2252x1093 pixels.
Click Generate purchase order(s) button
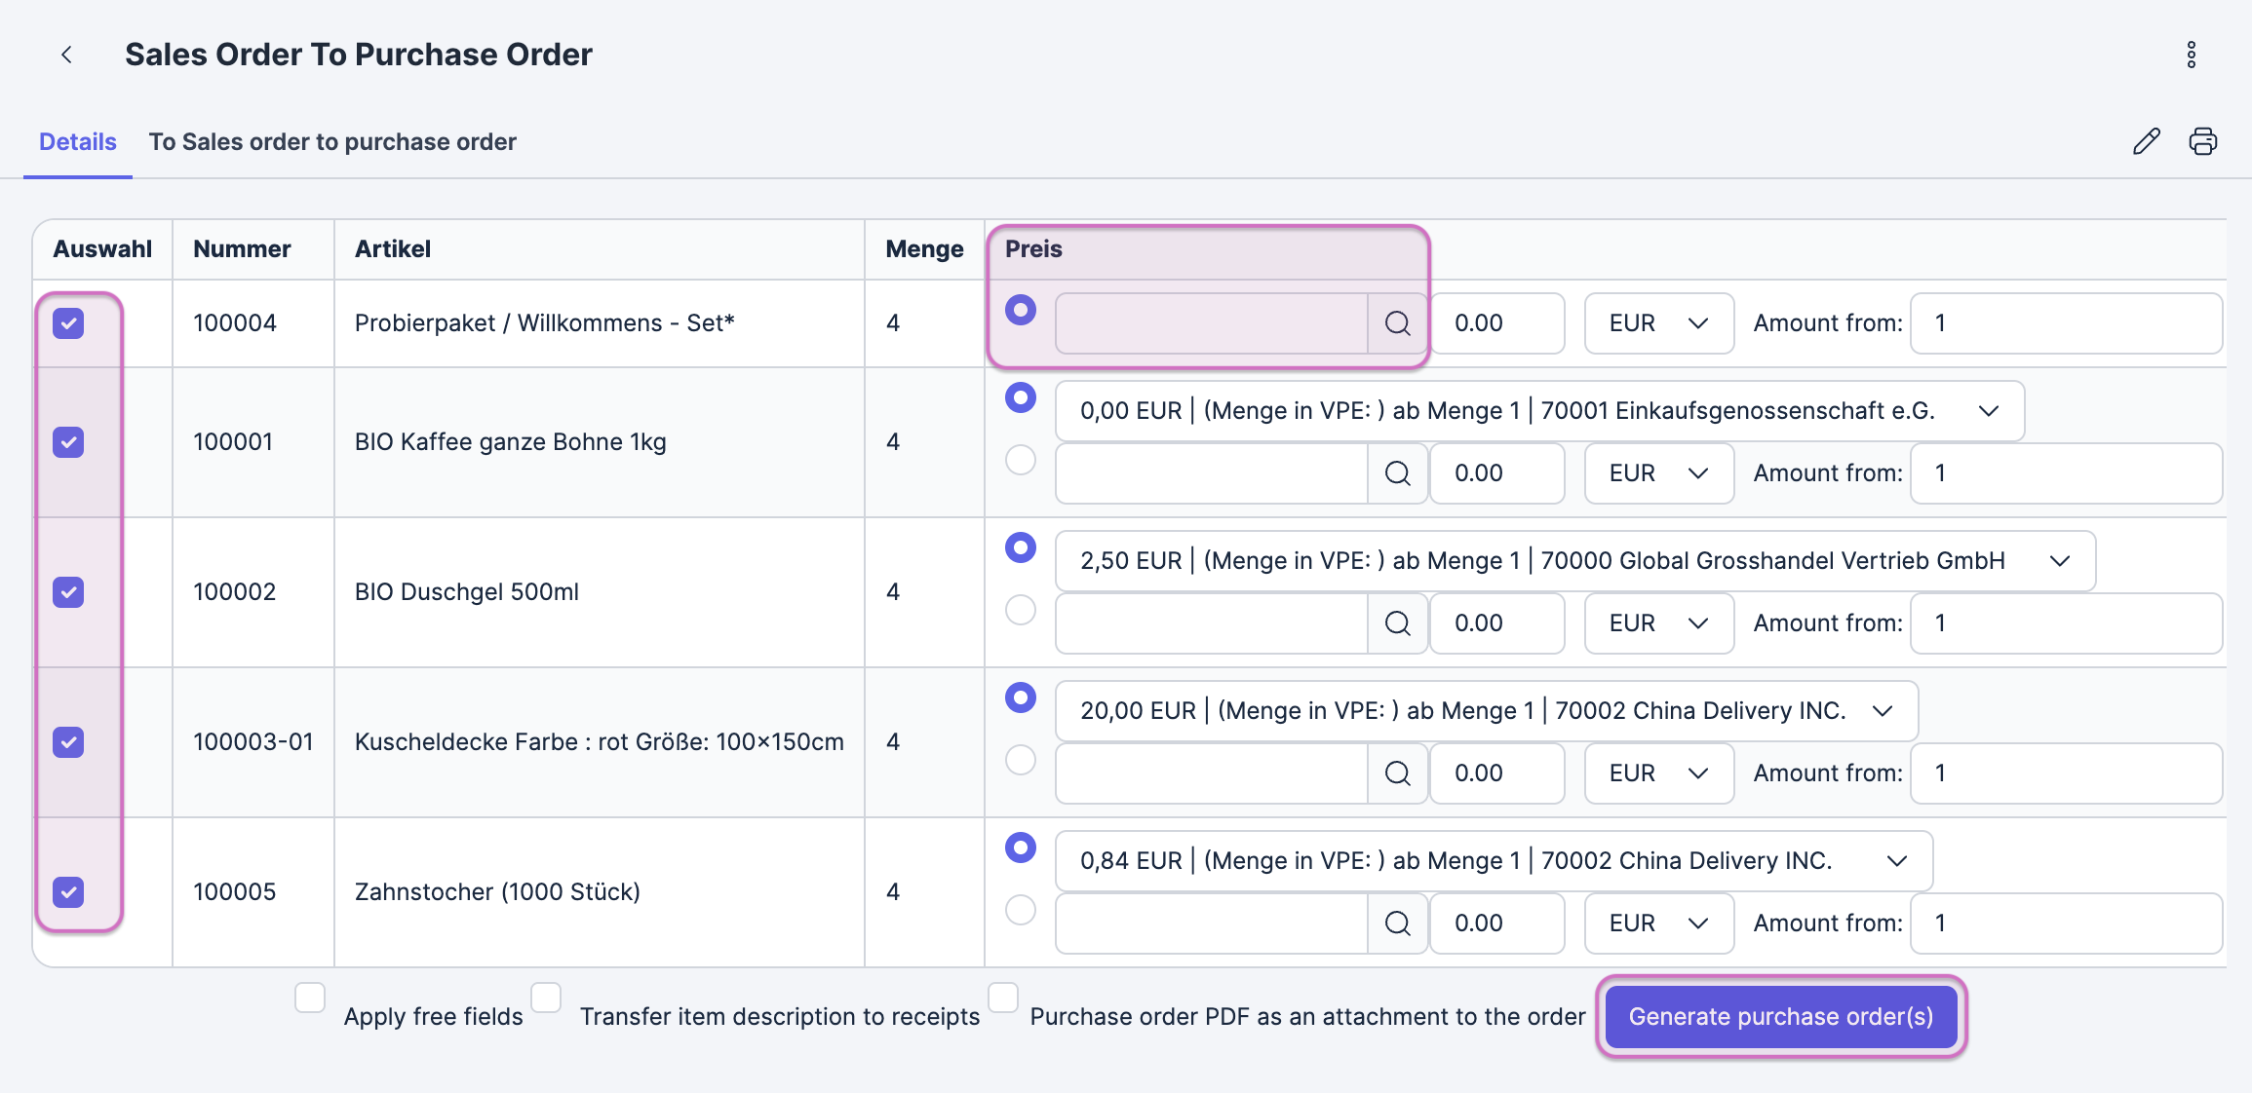1780,1017
